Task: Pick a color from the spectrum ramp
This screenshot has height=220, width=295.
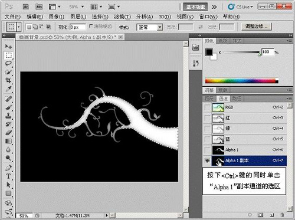Action: click(242, 81)
